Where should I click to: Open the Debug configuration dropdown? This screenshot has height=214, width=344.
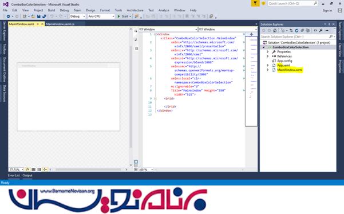77,17
